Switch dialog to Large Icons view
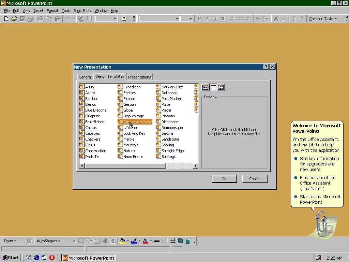 point(205,87)
